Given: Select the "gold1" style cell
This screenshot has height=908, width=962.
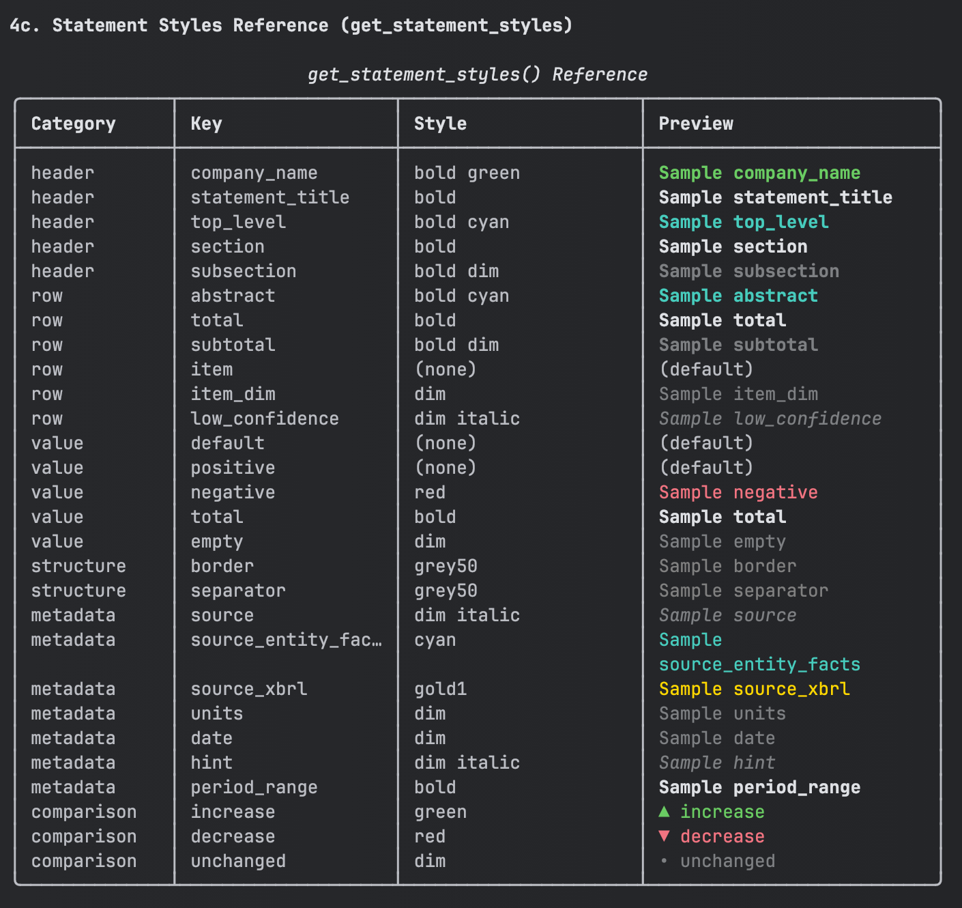Looking at the screenshot, I should pos(440,689).
